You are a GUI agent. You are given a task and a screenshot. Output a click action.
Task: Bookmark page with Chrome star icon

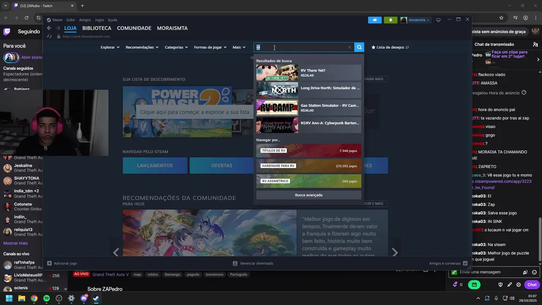click(501, 18)
